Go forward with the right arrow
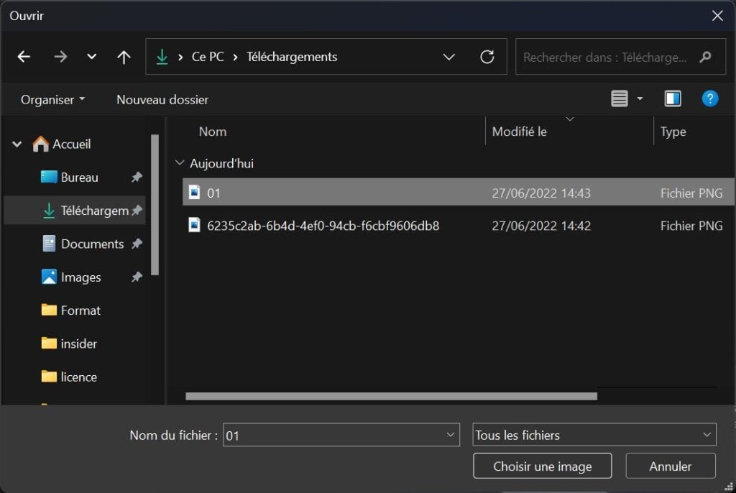 pos(60,57)
